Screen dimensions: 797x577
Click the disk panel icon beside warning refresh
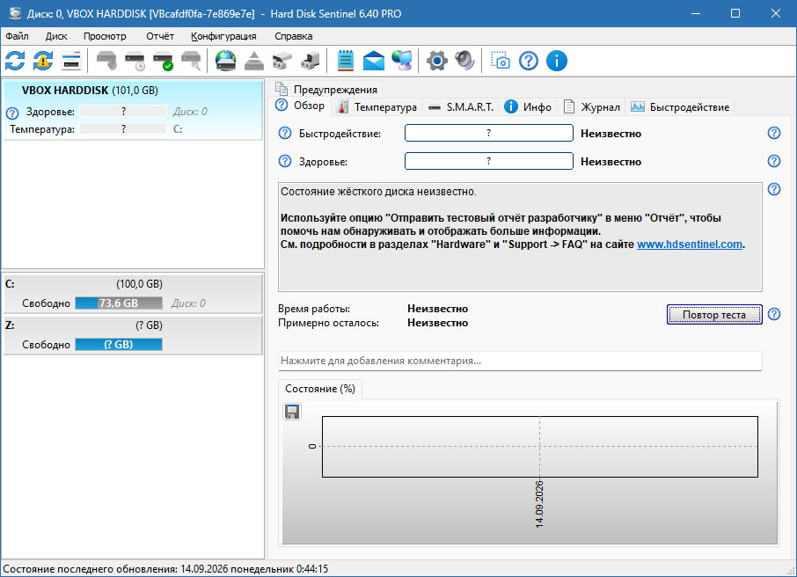[x=71, y=61]
